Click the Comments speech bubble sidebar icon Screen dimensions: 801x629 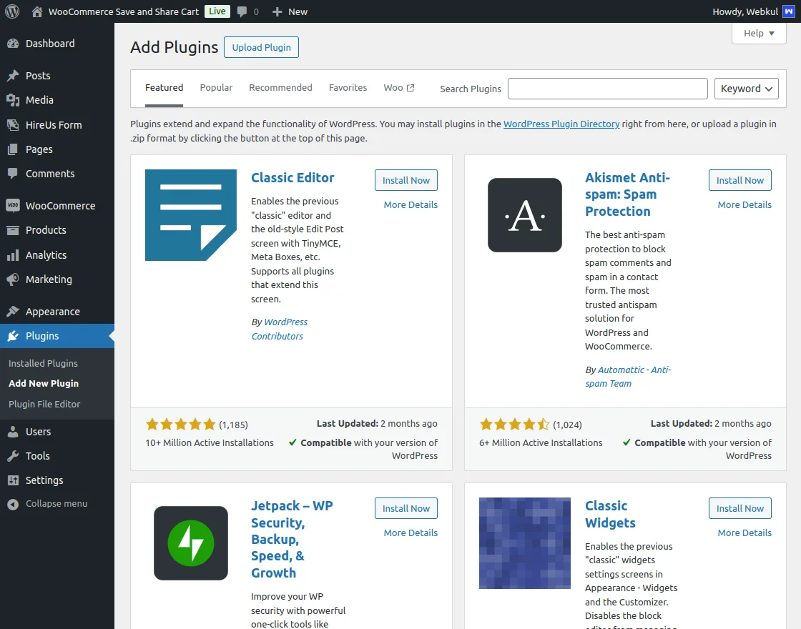(x=13, y=174)
